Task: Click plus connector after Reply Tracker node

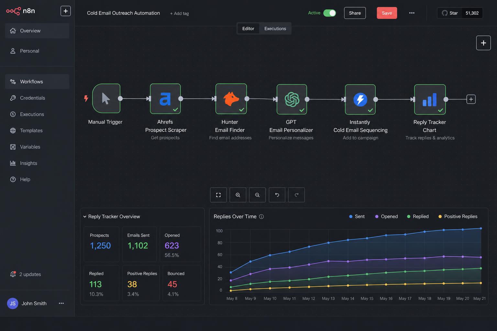Action: (x=471, y=99)
